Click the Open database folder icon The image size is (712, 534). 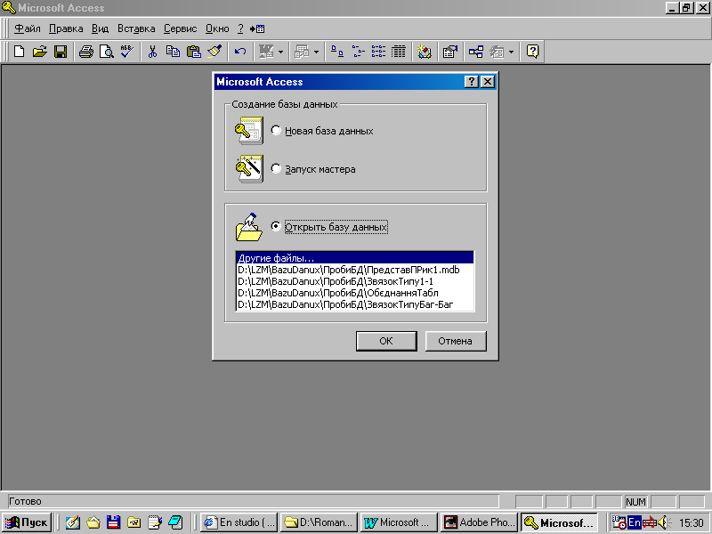39,52
